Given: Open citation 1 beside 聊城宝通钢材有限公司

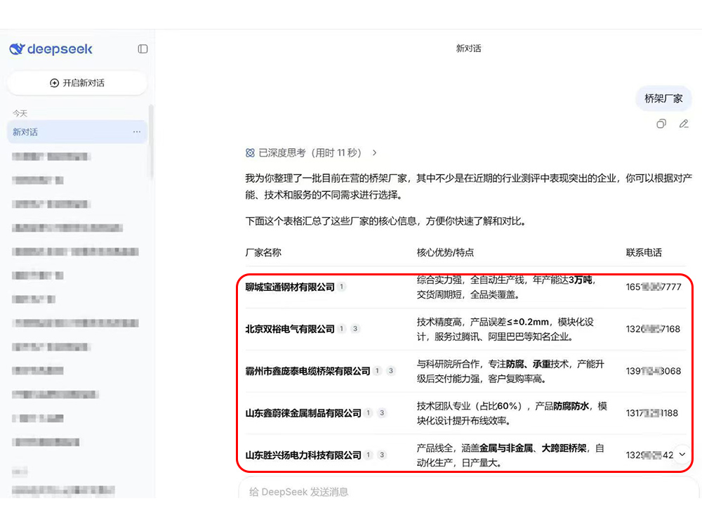Looking at the screenshot, I should pyautogui.click(x=342, y=287).
